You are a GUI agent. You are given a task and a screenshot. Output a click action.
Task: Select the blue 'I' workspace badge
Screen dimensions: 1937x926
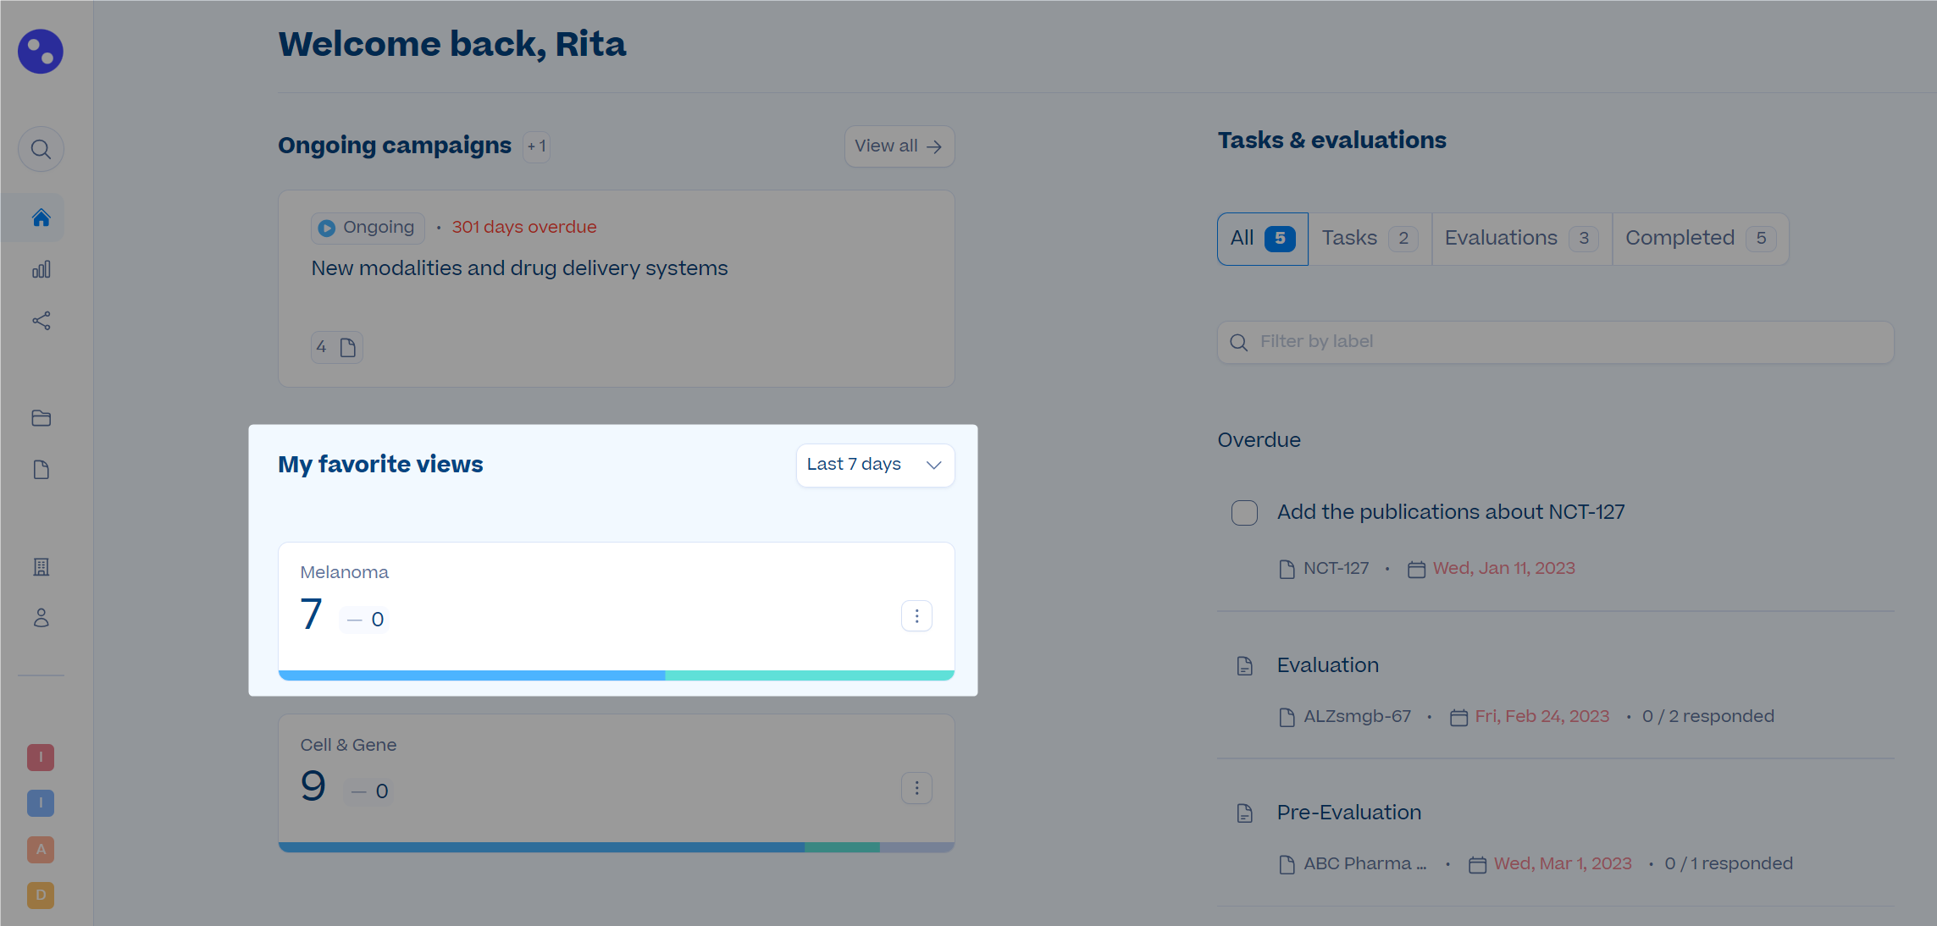[x=41, y=803]
